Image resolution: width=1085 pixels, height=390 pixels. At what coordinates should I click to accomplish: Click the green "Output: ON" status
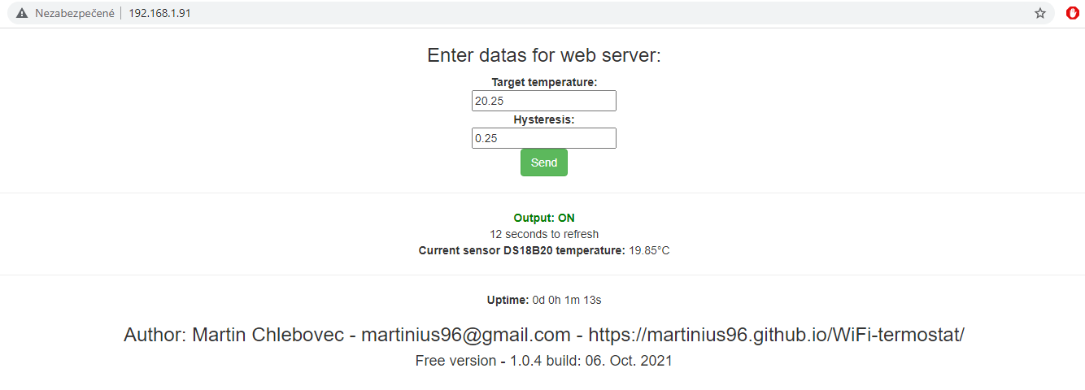(544, 218)
